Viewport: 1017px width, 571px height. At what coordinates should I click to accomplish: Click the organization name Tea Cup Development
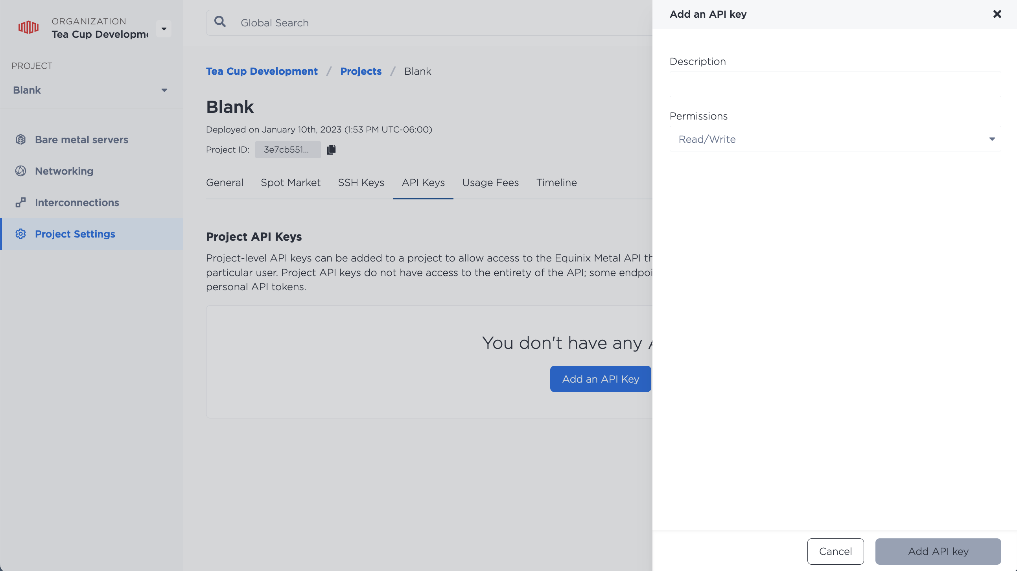[100, 34]
